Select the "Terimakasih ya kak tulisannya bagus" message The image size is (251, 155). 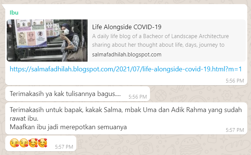coord(65,94)
